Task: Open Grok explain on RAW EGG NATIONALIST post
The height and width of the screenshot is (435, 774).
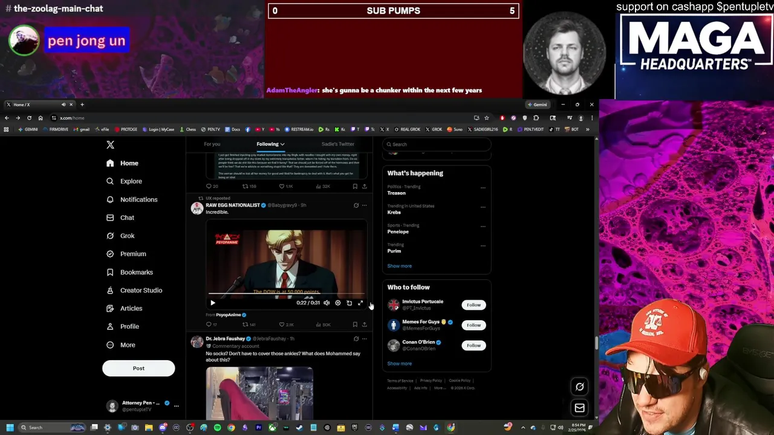Action: coord(356,205)
